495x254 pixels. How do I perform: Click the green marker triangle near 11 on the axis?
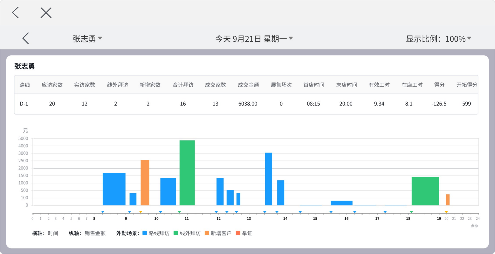[179, 212]
